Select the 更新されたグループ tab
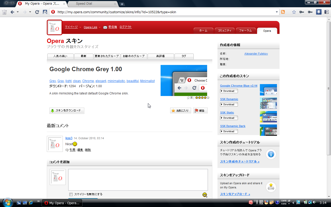This screenshot has height=207, width=331. [x=107, y=56]
